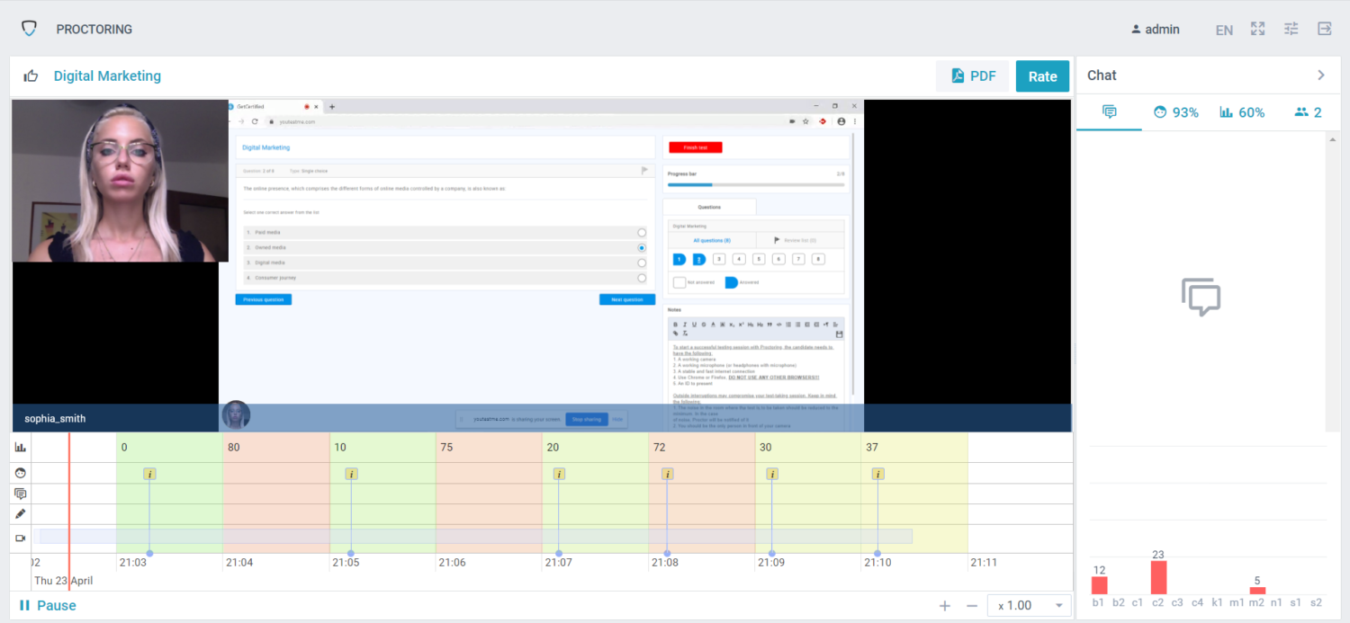Click the n1 metric label

tap(1276, 602)
